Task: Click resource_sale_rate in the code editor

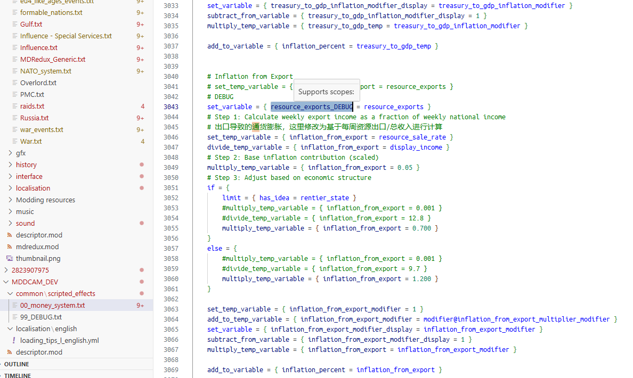Action: click(412, 137)
